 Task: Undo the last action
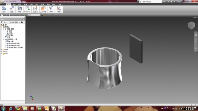point(13,15)
